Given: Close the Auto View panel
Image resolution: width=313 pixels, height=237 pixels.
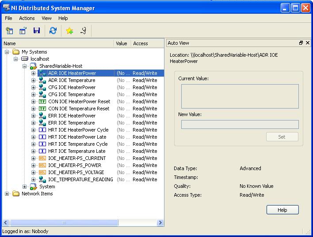Looking at the screenshot, I should pos(308,43).
